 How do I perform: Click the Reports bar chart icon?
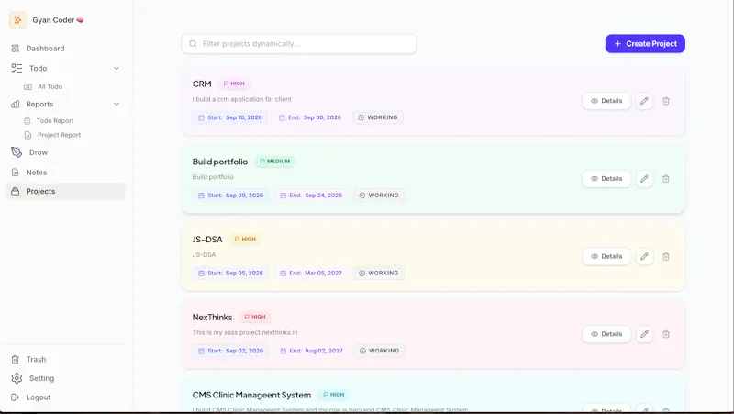click(x=16, y=104)
